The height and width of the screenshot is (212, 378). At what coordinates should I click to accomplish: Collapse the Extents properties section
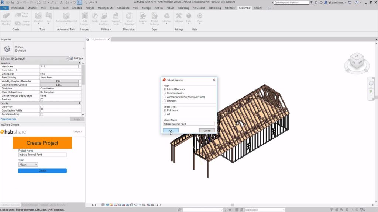click(79, 103)
